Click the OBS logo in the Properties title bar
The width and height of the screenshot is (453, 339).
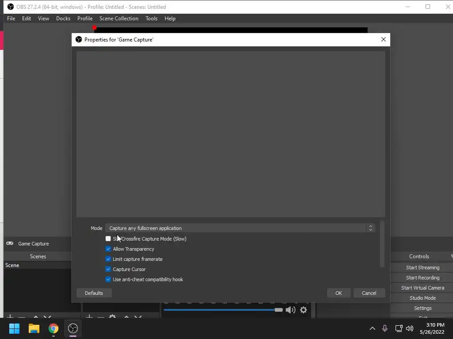(x=79, y=39)
